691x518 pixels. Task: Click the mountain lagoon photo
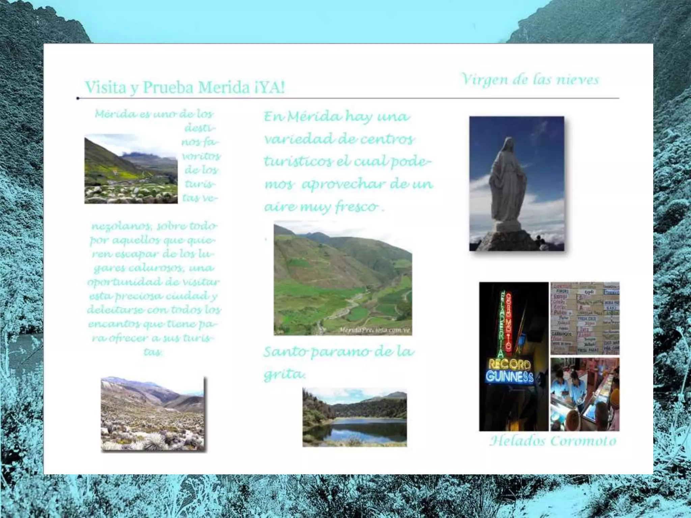tap(354, 418)
